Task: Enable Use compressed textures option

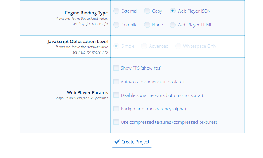Action: [x=116, y=122]
